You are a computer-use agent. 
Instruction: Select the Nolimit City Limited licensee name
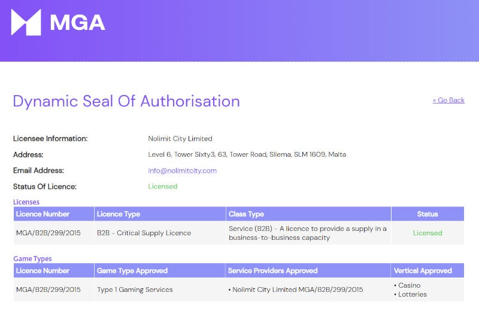coord(180,139)
